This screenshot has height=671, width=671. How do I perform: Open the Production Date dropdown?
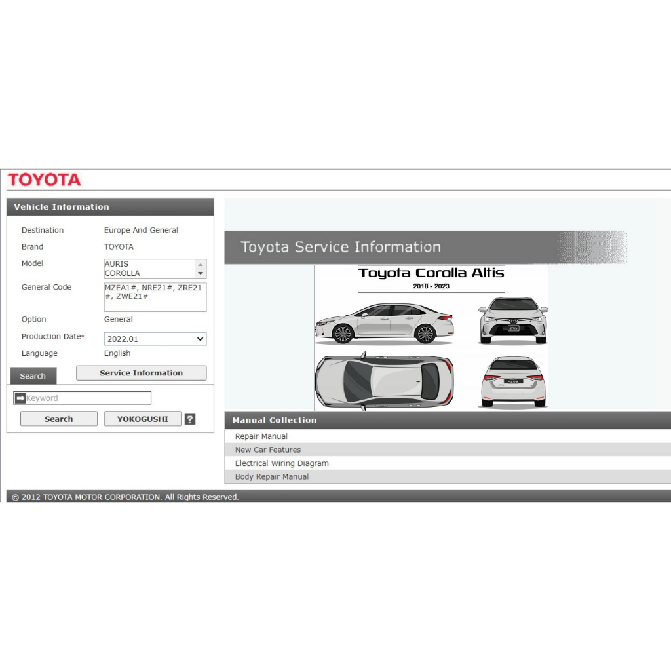click(x=155, y=339)
